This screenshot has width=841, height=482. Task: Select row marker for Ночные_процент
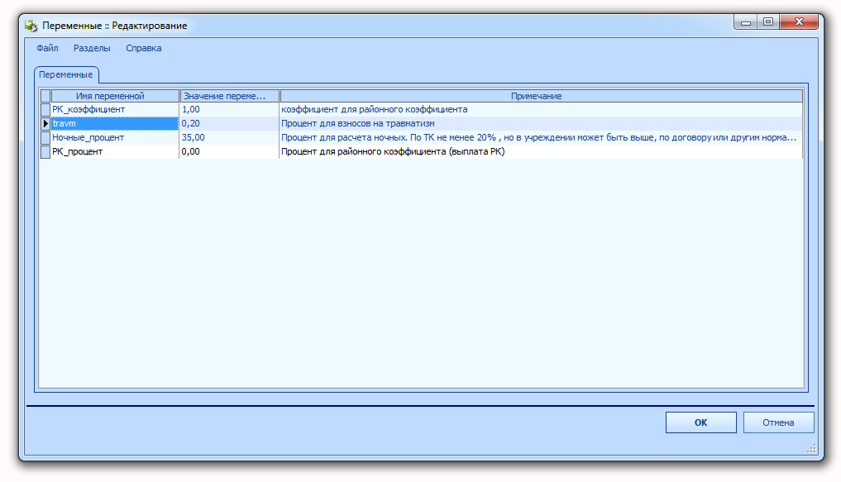pyautogui.click(x=45, y=137)
